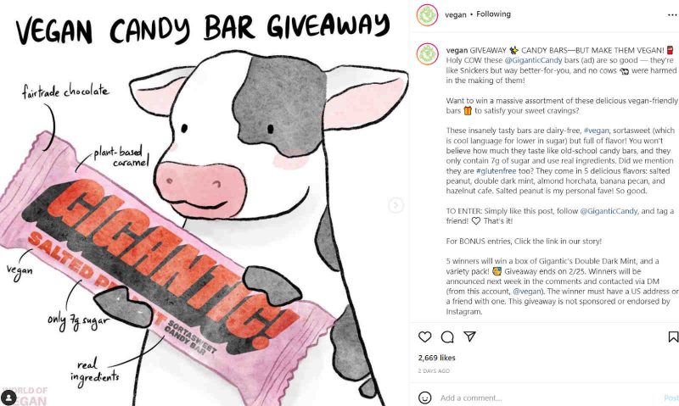Follow the @GiganticCandy mention in first paragraph

tap(533, 60)
